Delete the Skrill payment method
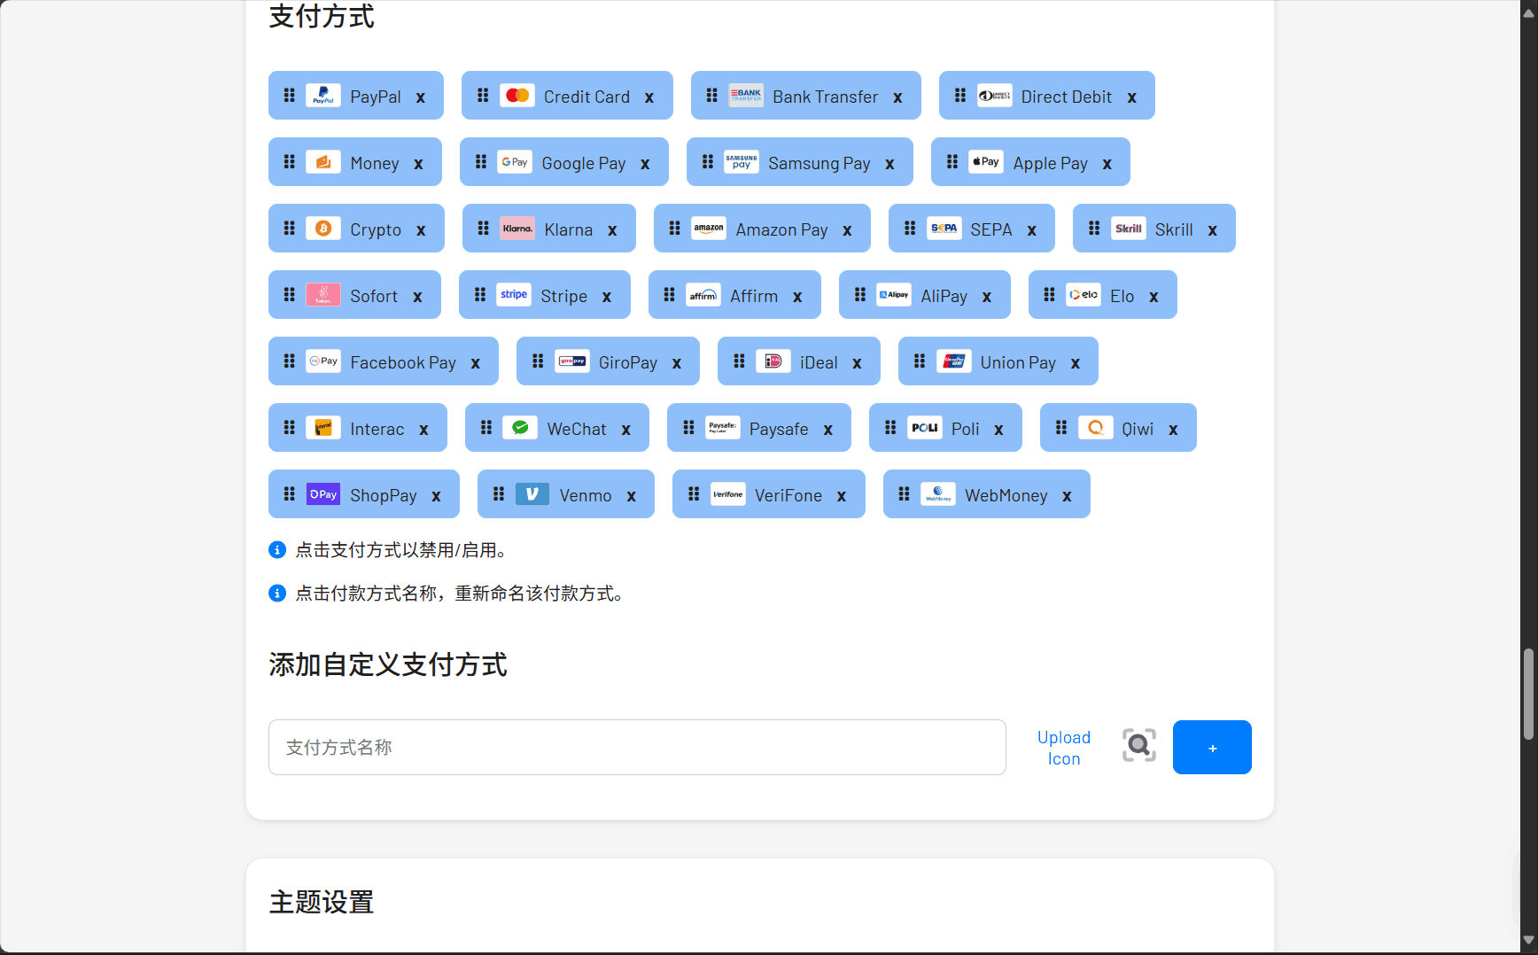This screenshot has width=1538, height=955. click(1212, 230)
